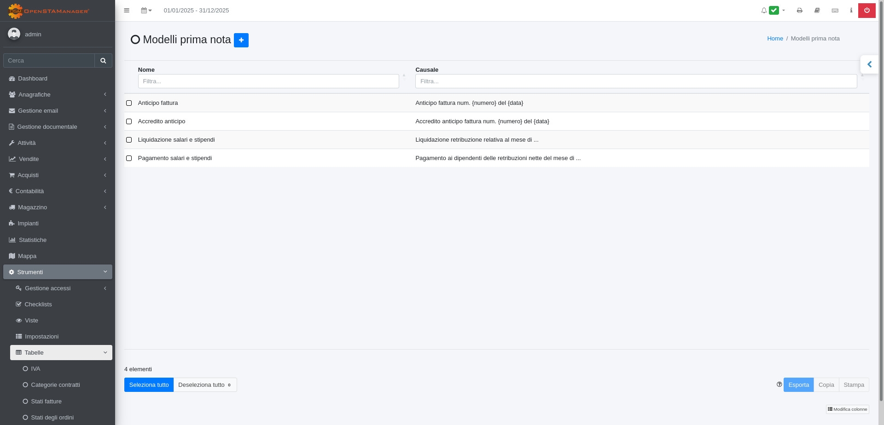The image size is (884, 425).
Task: Click the printer icon in top bar
Action: pyautogui.click(x=799, y=11)
